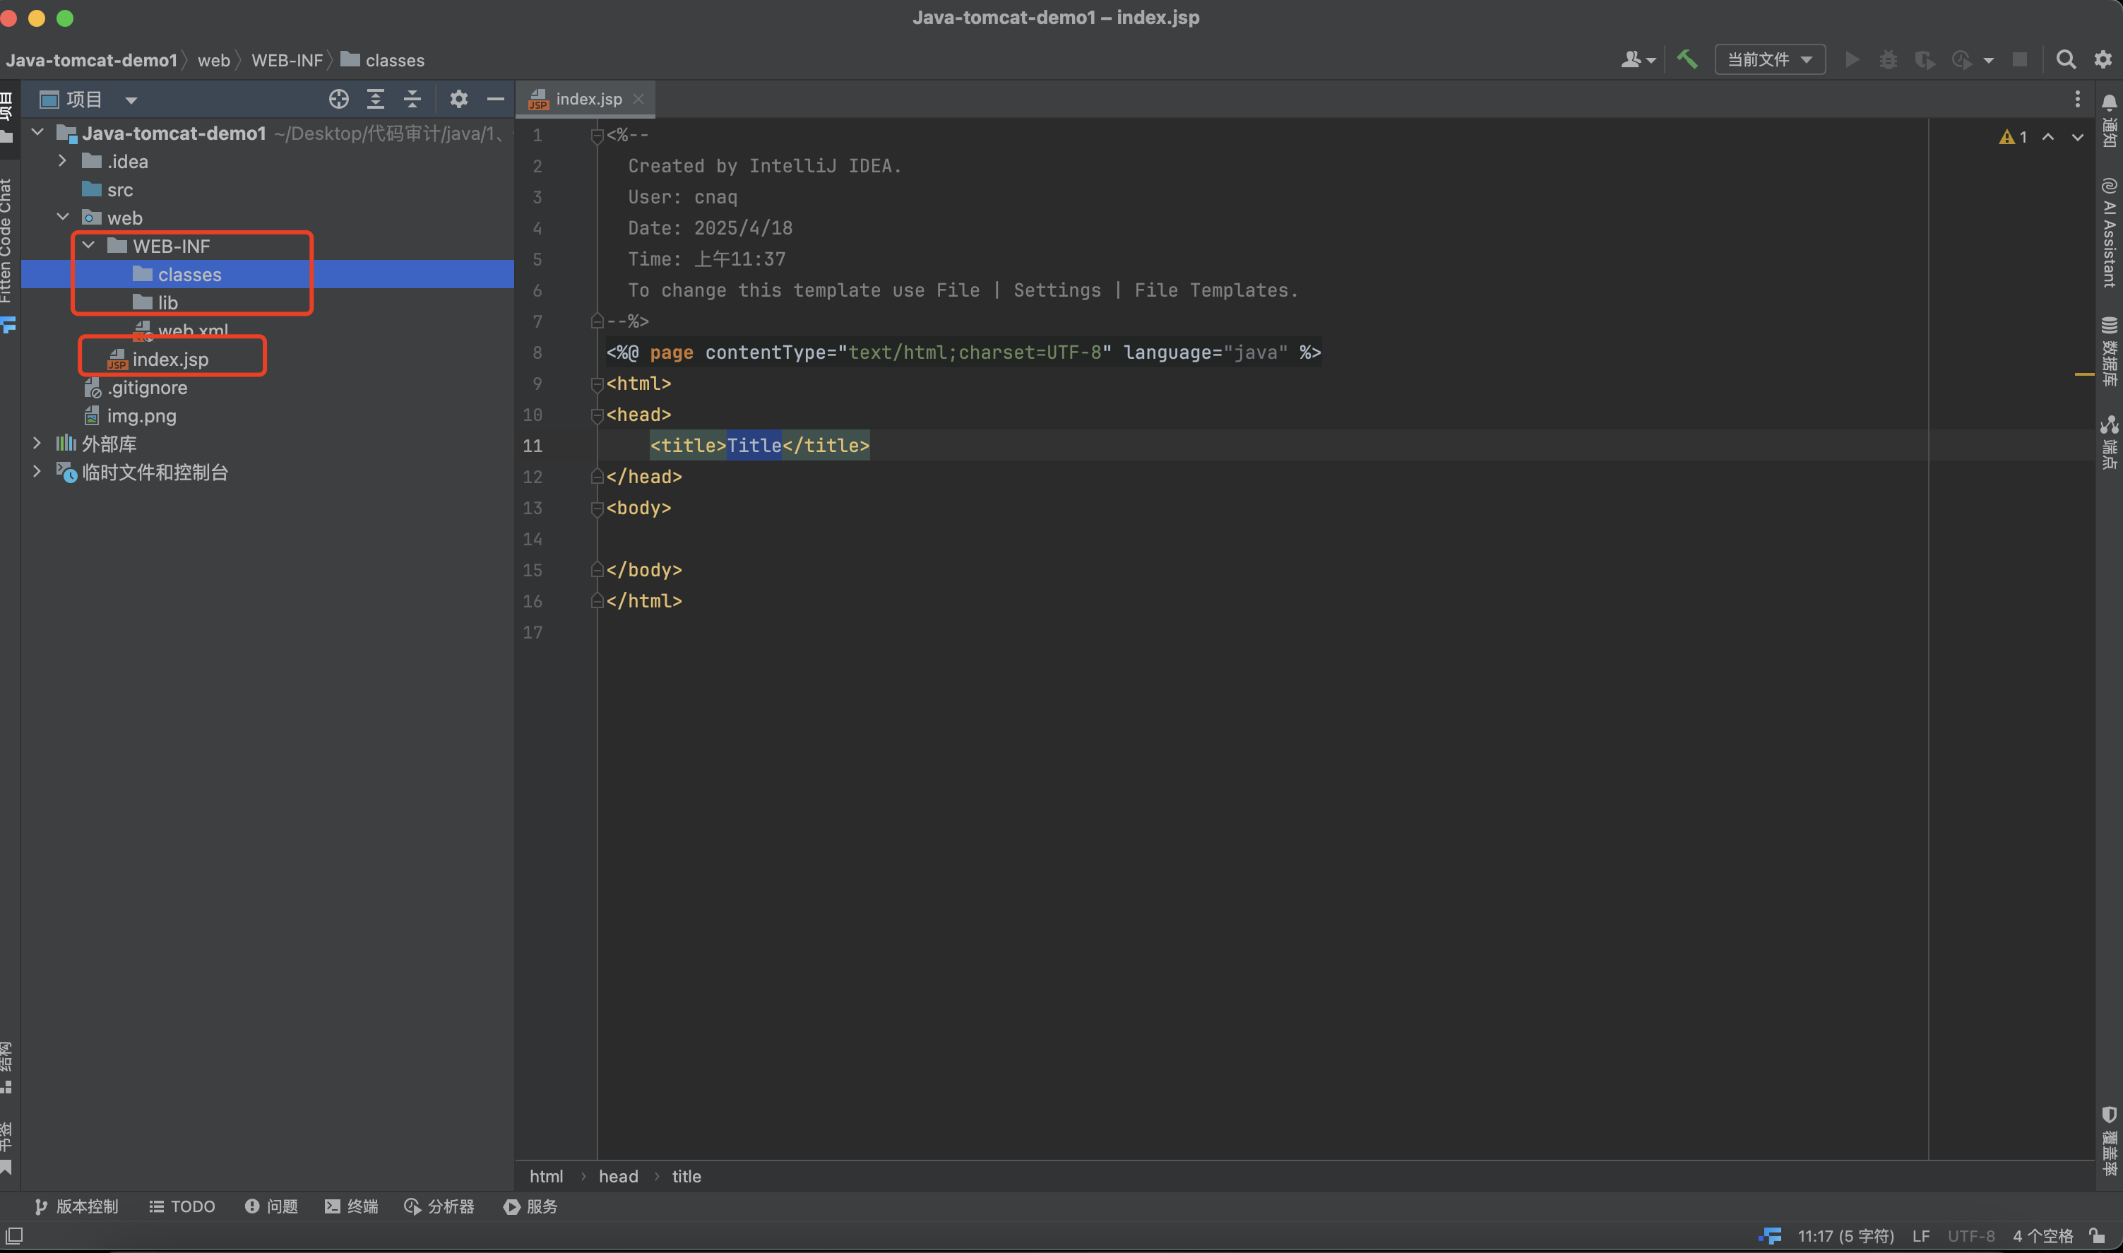The width and height of the screenshot is (2123, 1253).
Task: Click the Build project hammer icon
Action: coord(1687,59)
